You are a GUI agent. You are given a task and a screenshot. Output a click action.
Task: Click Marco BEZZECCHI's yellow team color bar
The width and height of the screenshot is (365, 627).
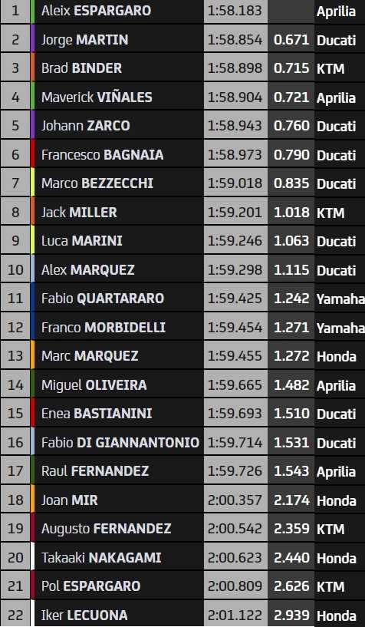click(32, 183)
